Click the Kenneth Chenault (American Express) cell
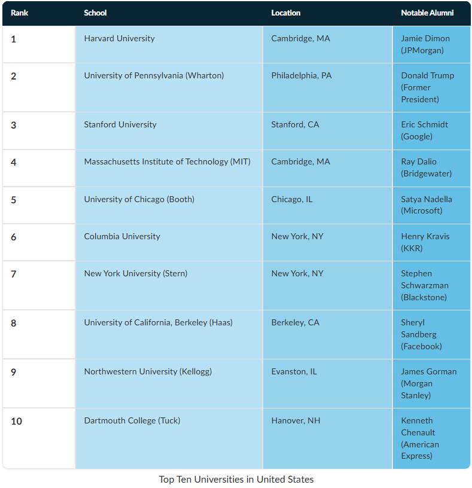472x488 pixels. [x=431, y=438]
